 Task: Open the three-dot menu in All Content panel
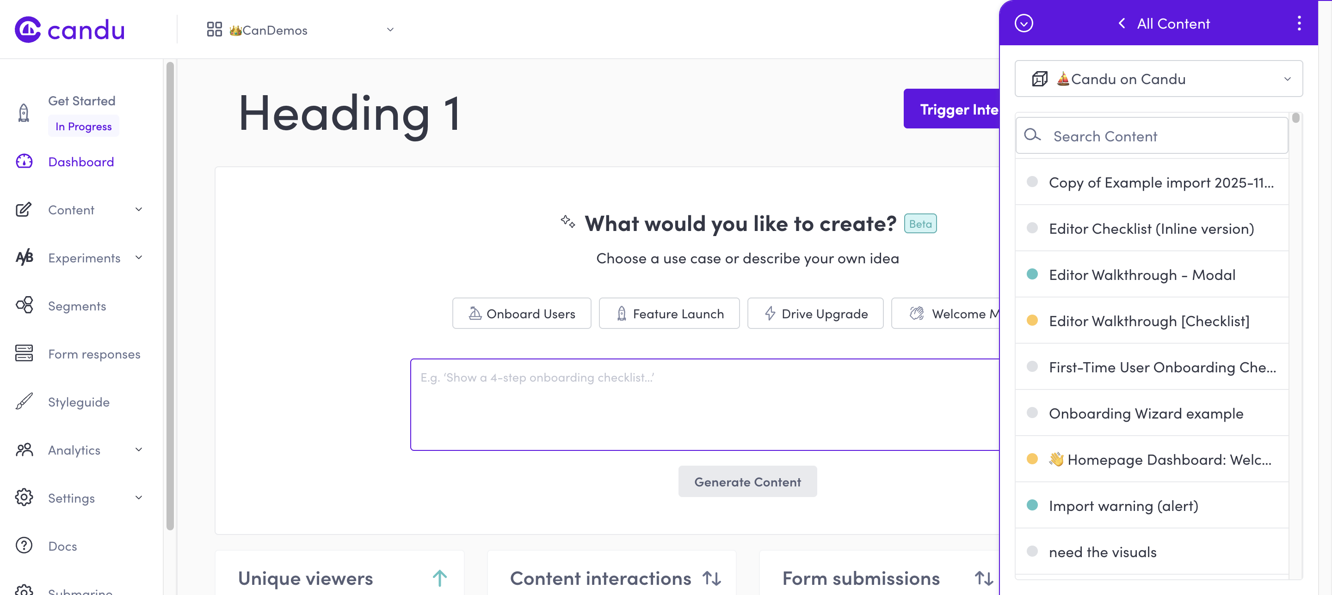tap(1300, 23)
